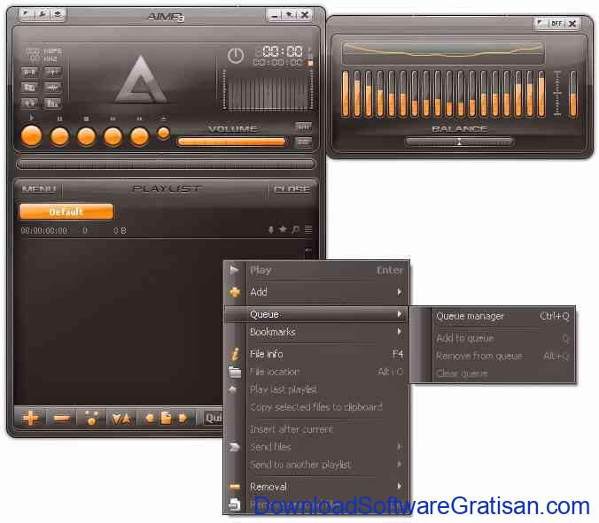
Task: Click the waveform icon button in player
Action: point(52,88)
